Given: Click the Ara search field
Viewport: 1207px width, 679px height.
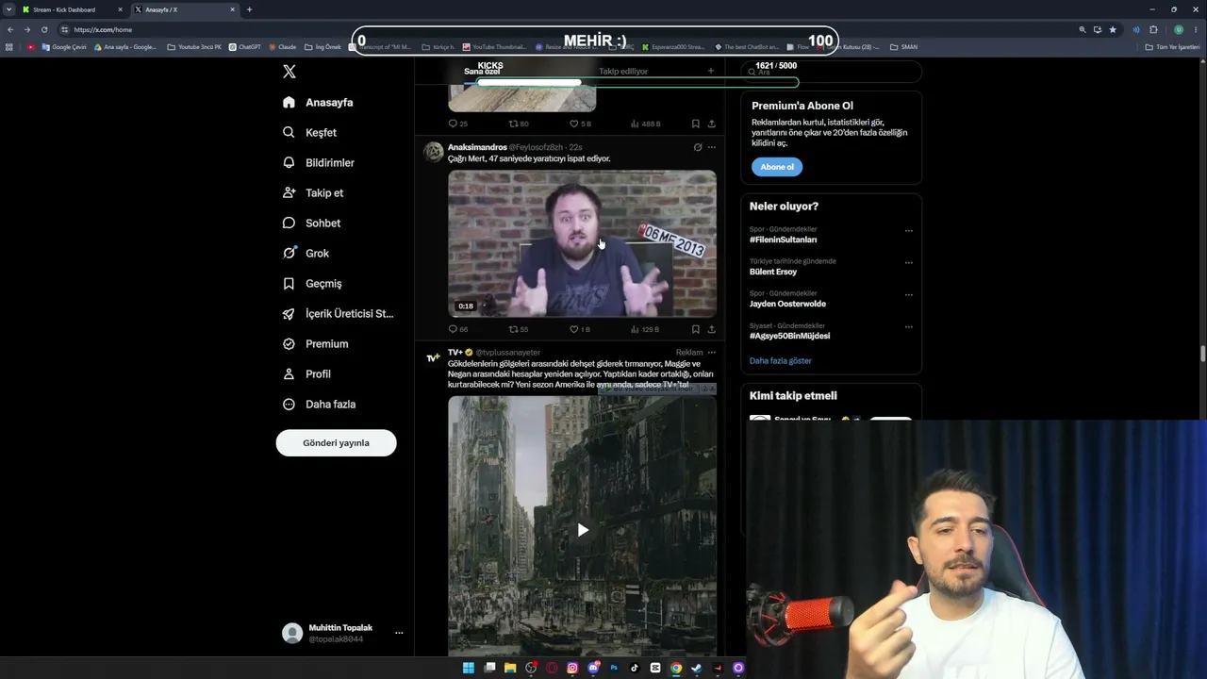Looking at the screenshot, I should pos(831,72).
